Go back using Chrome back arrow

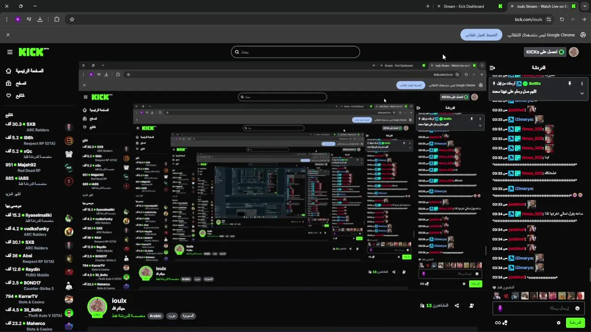585,19
